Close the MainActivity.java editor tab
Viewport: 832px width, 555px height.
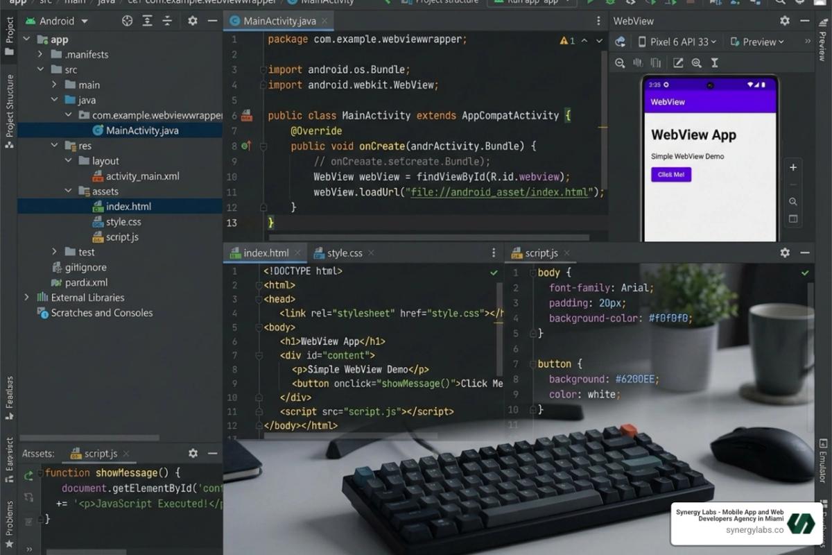(324, 21)
